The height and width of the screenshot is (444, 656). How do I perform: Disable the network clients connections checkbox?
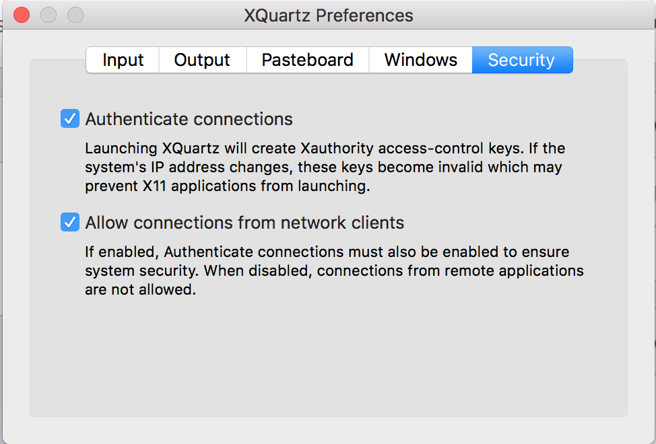tap(70, 222)
